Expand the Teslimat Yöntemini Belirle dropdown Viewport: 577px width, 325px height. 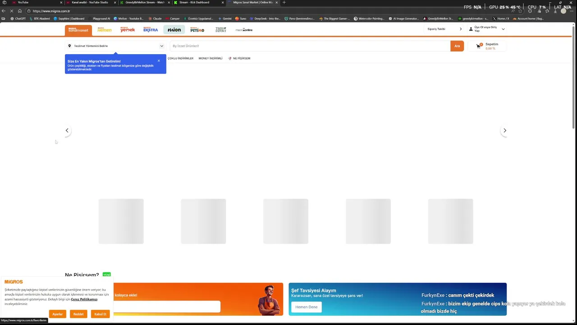161,46
